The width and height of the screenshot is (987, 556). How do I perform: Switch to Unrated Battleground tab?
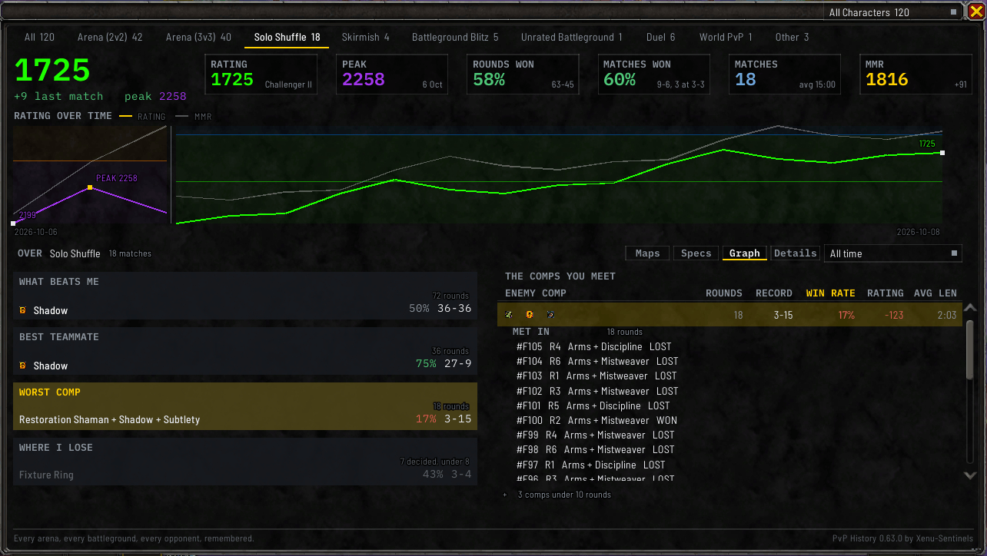click(x=572, y=37)
